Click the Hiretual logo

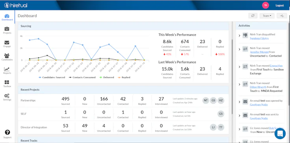[x=16, y=5]
